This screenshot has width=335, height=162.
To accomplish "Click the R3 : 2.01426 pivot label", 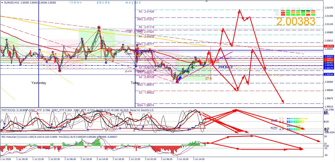I will pyautogui.click(x=146, y=11).
